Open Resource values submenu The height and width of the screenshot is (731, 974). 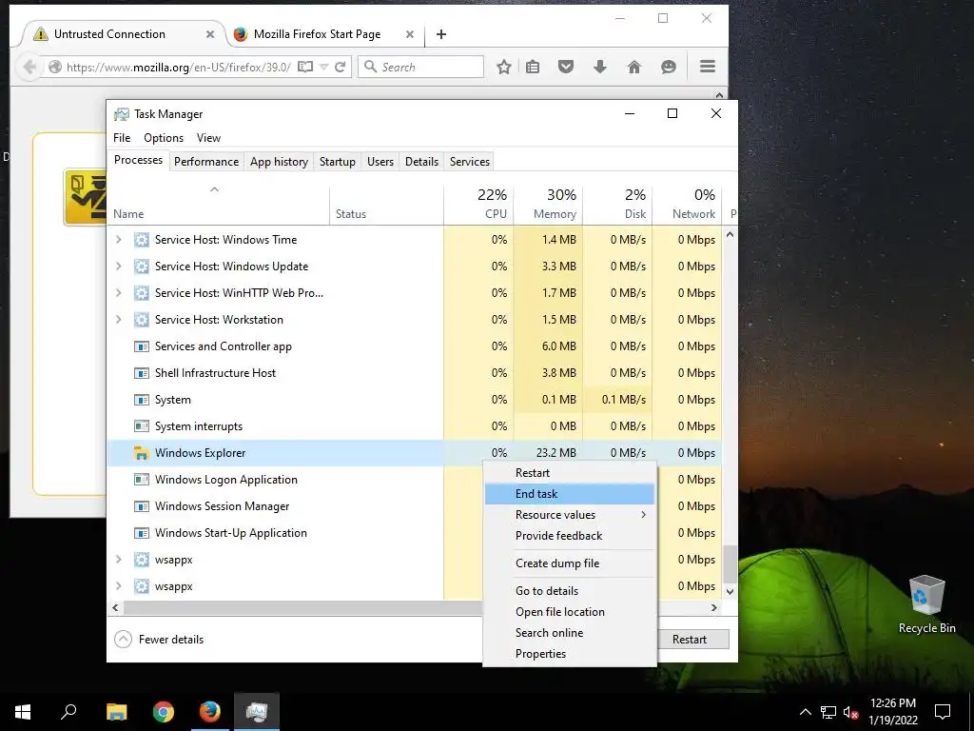570,515
